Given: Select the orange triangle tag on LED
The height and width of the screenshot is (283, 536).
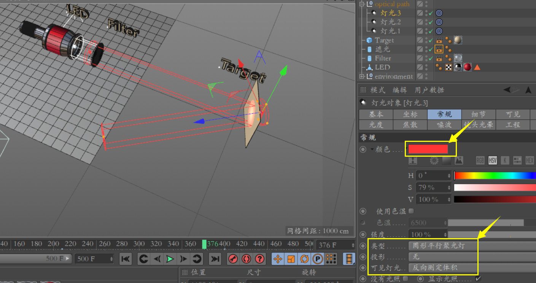Looking at the screenshot, I should click(477, 68).
